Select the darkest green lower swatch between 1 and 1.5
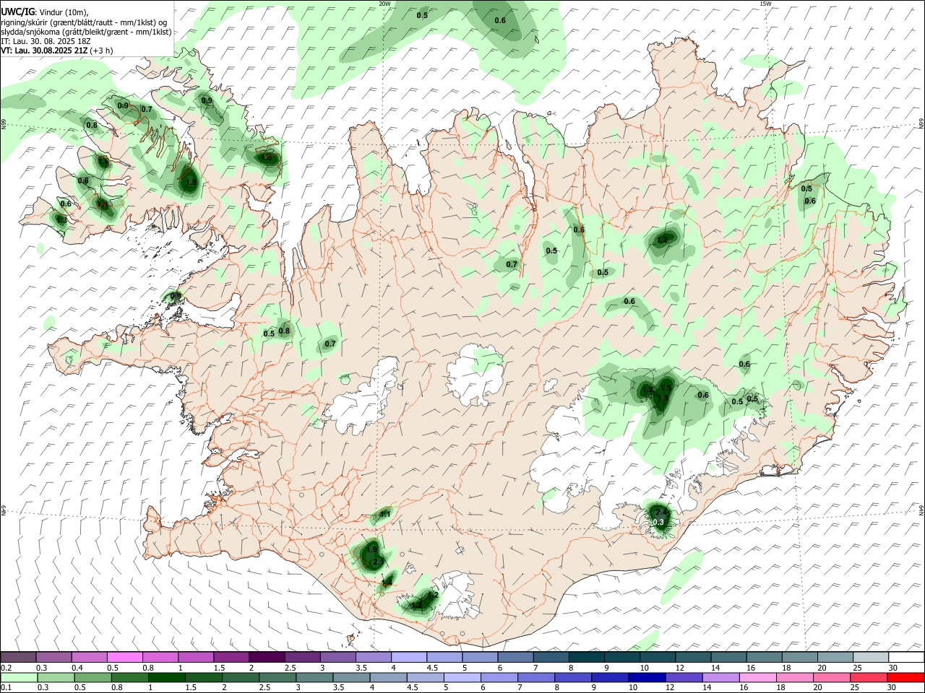The height and width of the screenshot is (693, 925). [167, 678]
